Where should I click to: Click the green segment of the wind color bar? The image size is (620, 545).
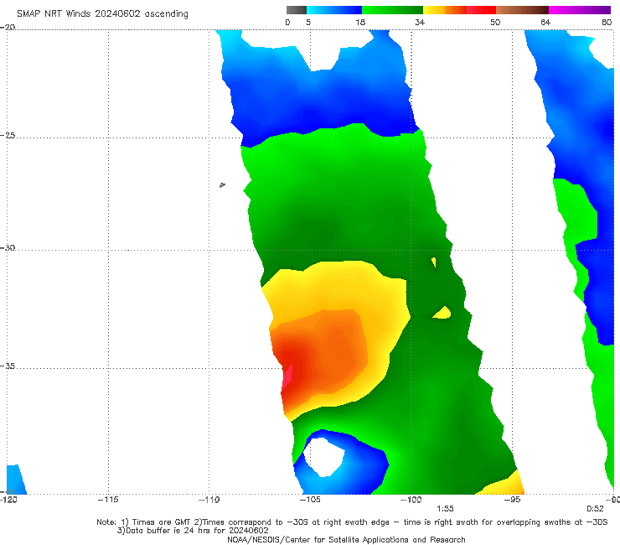click(392, 10)
